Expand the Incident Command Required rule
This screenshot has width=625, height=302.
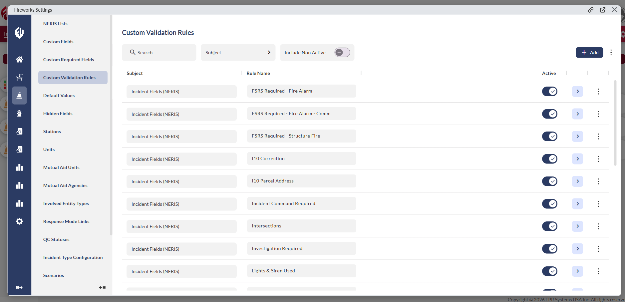coord(577,204)
